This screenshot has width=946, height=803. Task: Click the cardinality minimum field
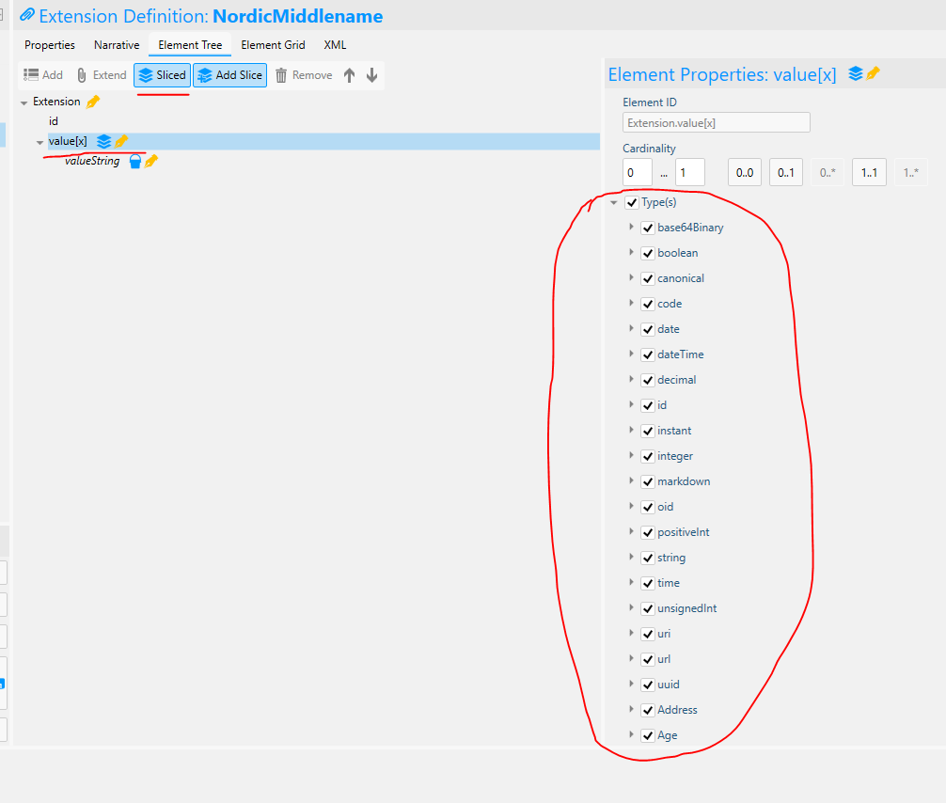638,173
